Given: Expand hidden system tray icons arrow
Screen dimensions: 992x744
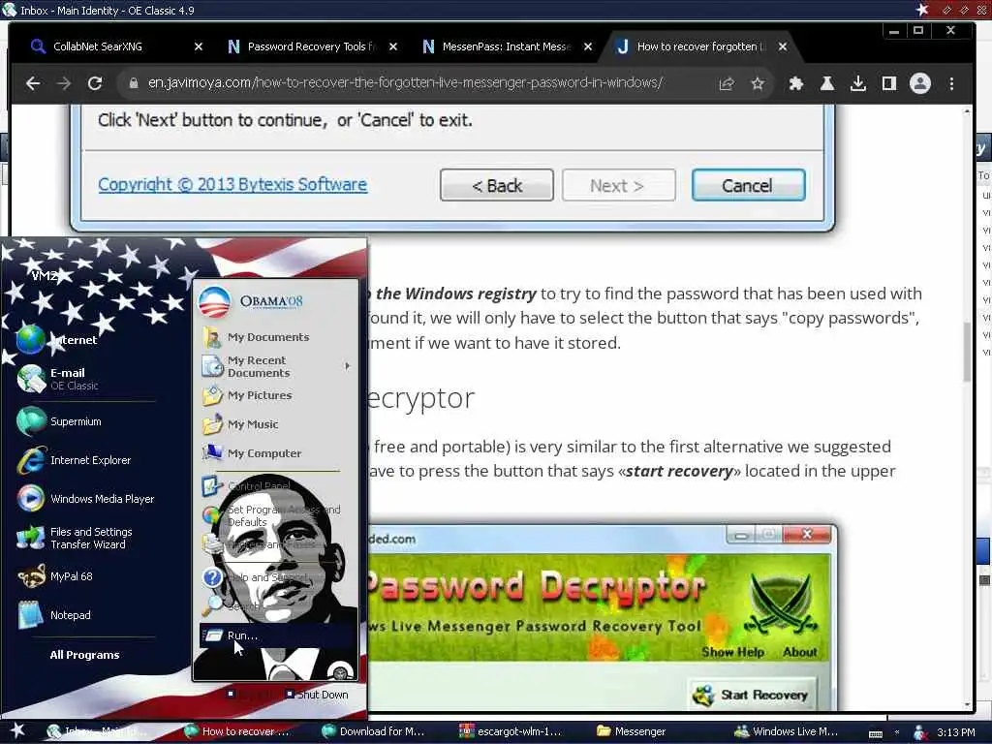Looking at the screenshot, I should (x=897, y=732).
